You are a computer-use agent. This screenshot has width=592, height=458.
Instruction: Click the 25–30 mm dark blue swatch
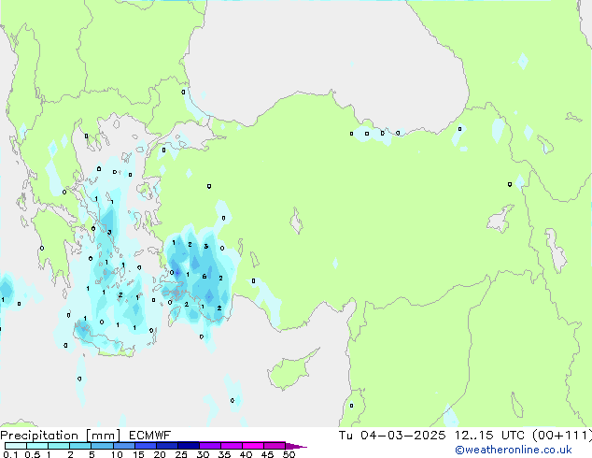pyautogui.click(x=188, y=446)
